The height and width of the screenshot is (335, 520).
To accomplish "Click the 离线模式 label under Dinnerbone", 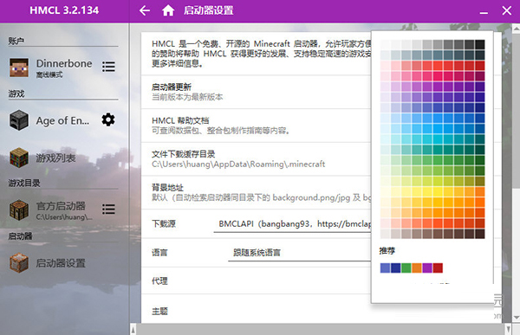I will click(x=49, y=75).
